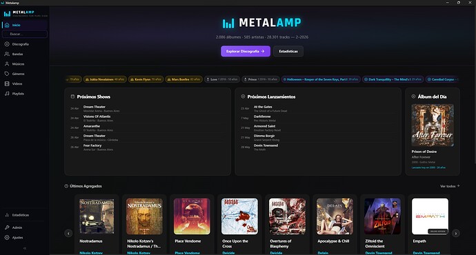Image resolution: width=476 pixels, height=255 pixels.
Task: Open the Nostradamus album cover by Nikolo Kotzev
Action: click(x=97, y=216)
